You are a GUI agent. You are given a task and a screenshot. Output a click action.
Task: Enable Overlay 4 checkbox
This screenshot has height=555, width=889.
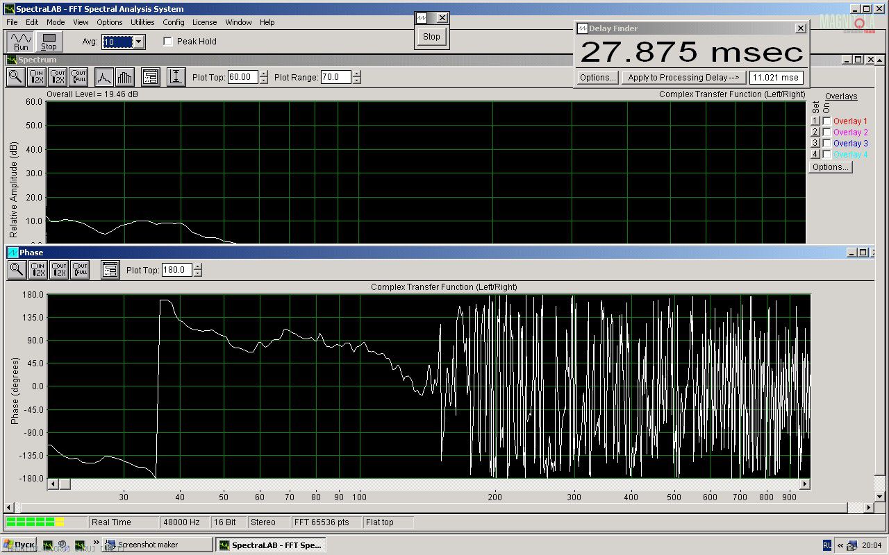(x=826, y=155)
